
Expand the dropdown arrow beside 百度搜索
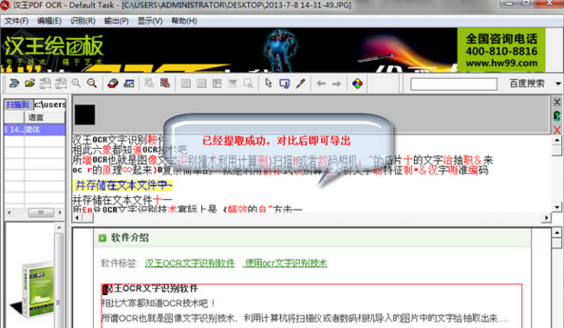click(558, 84)
